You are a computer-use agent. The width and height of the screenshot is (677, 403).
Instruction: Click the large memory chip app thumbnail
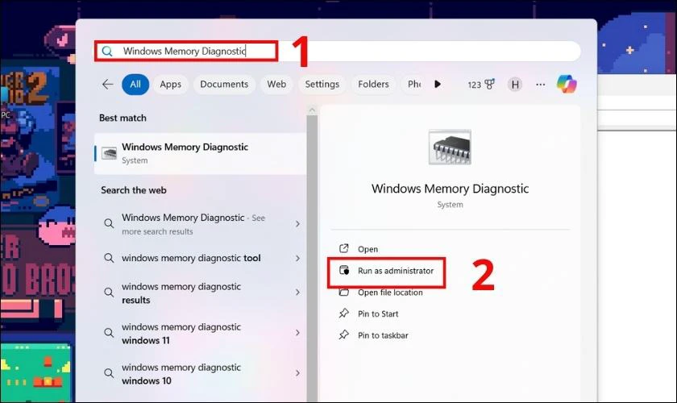point(450,147)
